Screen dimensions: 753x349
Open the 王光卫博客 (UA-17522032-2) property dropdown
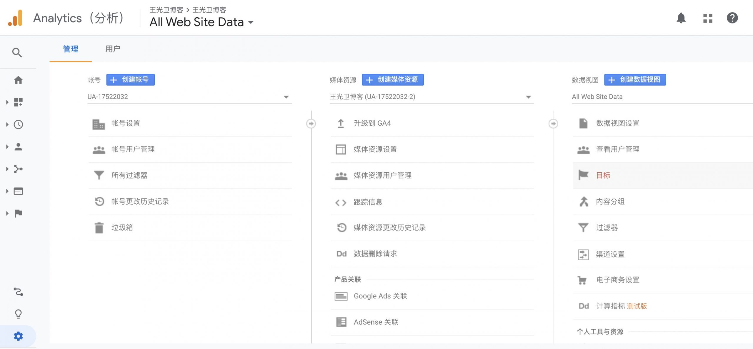point(432,97)
